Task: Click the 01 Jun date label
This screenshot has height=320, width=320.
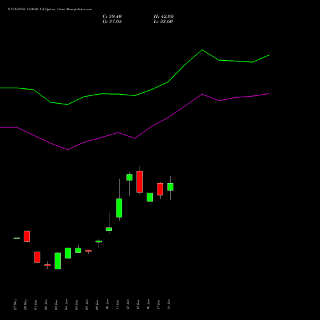Action: point(36,305)
